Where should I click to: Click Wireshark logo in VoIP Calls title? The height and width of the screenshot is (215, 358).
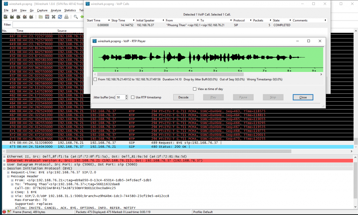[87, 4]
